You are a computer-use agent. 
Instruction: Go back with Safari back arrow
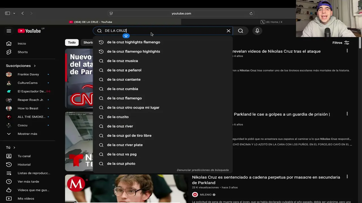click(23, 13)
